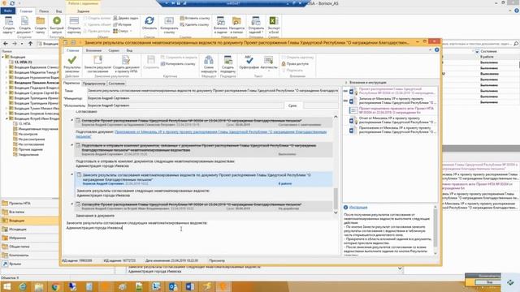Click the navigate back arrow in main window
The image size is (520, 292).
point(6,43)
